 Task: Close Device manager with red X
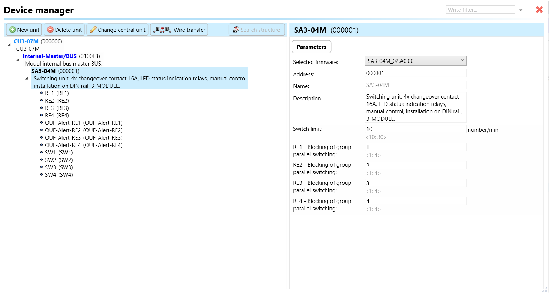click(x=539, y=10)
